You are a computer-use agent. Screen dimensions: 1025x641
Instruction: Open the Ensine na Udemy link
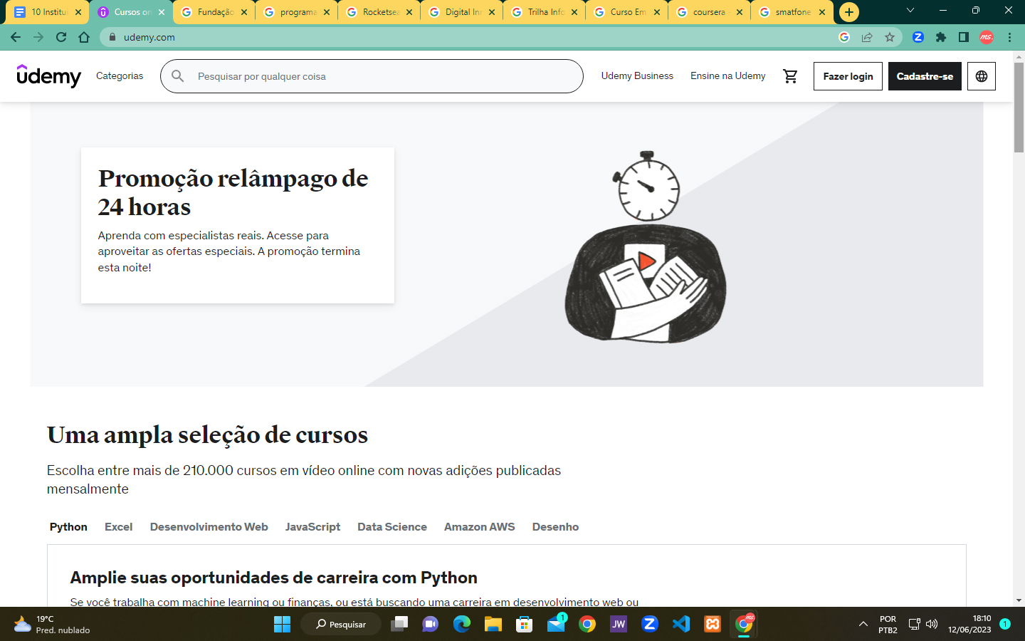728,76
